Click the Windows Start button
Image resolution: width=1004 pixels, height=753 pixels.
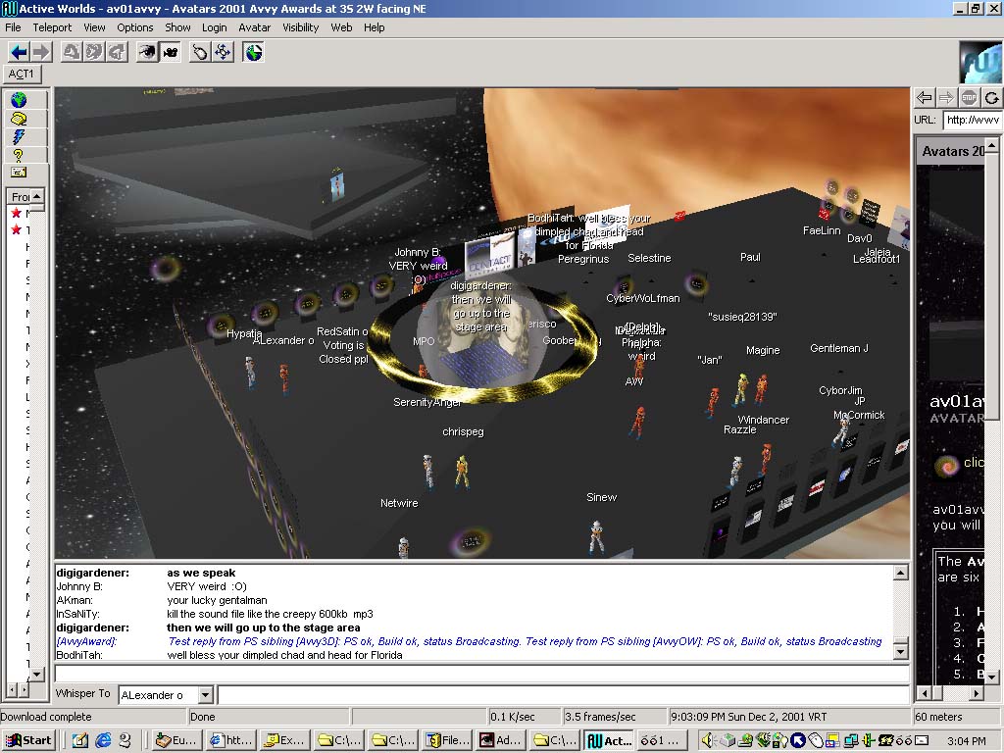pyautogui.click(x=28, y=740)
